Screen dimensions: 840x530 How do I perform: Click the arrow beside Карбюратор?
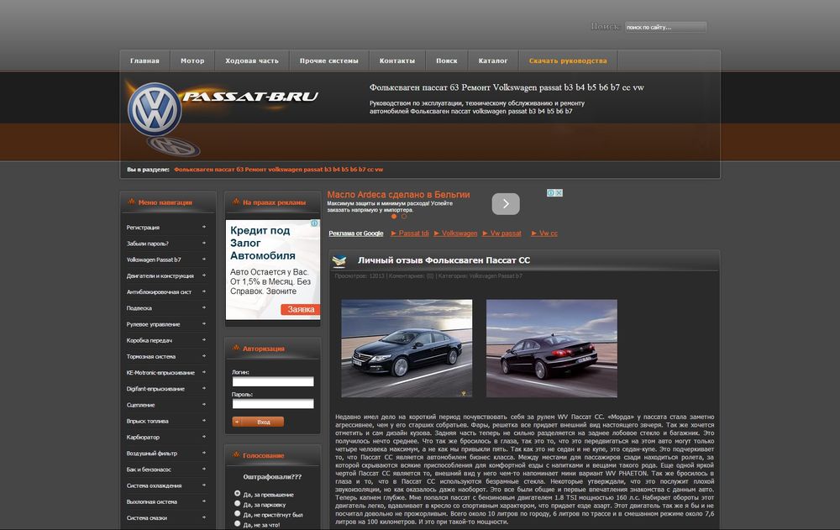[204, 437]
